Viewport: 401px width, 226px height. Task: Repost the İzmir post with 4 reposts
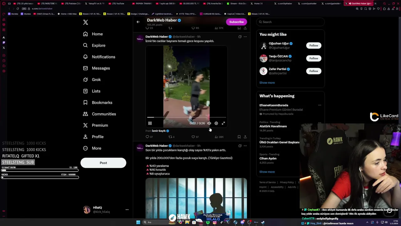172,137
